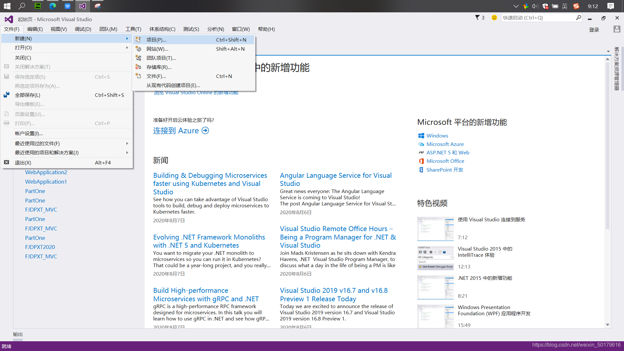Open the Edit (编辑) menu
The height and width of the screenshot is (351, 624).
point(35,29)
